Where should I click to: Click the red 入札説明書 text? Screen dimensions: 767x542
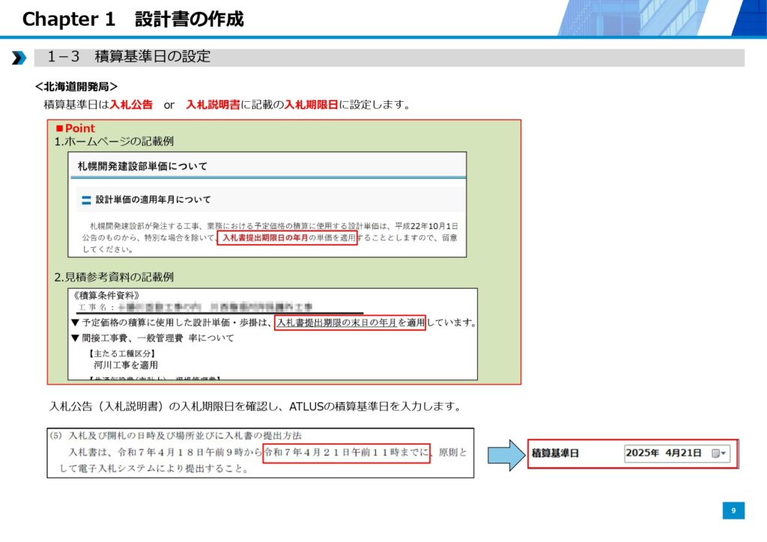click(213, 105)
